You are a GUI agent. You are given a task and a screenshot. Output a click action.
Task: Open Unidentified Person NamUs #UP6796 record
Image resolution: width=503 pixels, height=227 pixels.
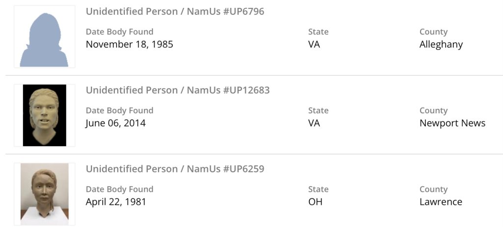175,11
